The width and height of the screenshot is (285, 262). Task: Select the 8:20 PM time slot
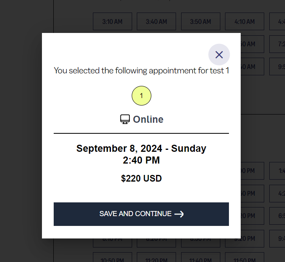(156, 242)
